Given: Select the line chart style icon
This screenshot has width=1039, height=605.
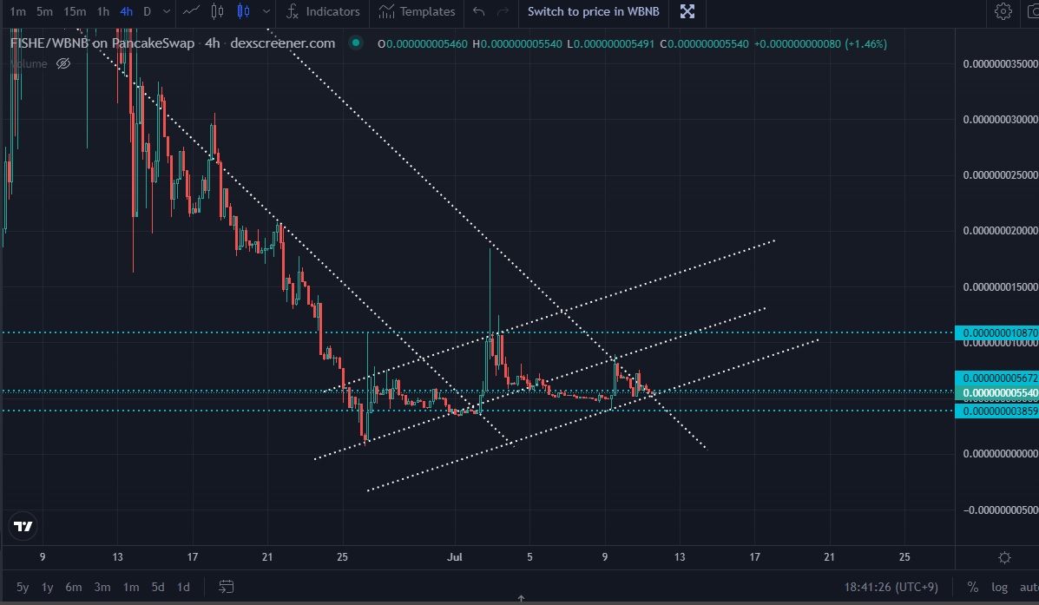Looking at the screenshot, I should 191,11.
